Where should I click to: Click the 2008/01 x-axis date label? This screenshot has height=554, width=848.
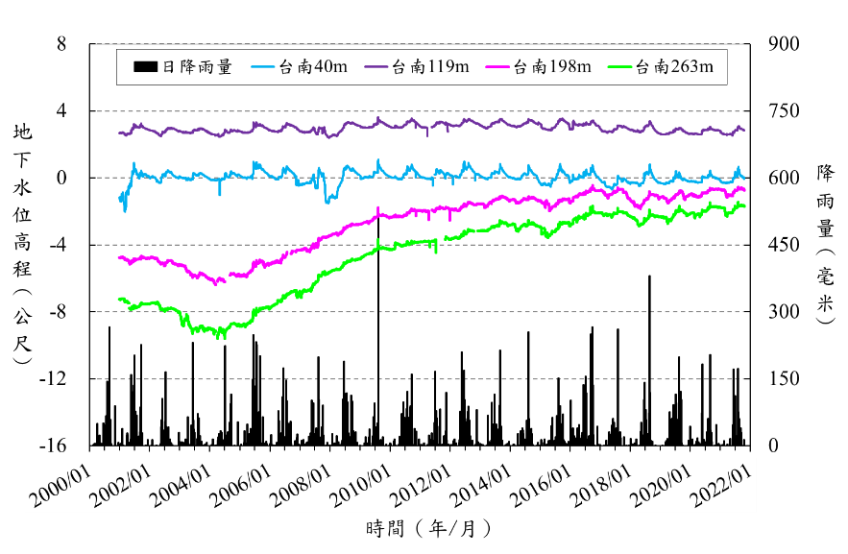[x=301, y=484]
